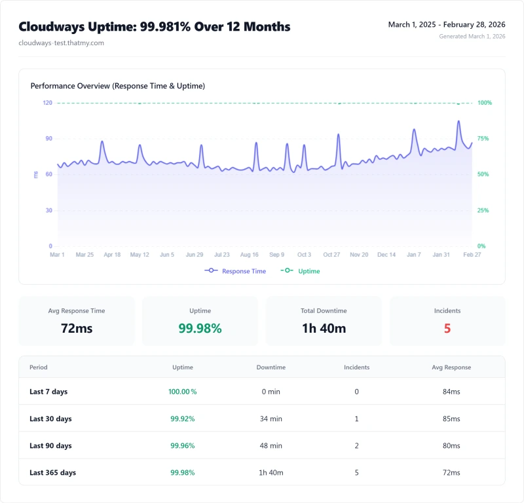
Task: Click the 25% uptime axis label
Action: 483,210
